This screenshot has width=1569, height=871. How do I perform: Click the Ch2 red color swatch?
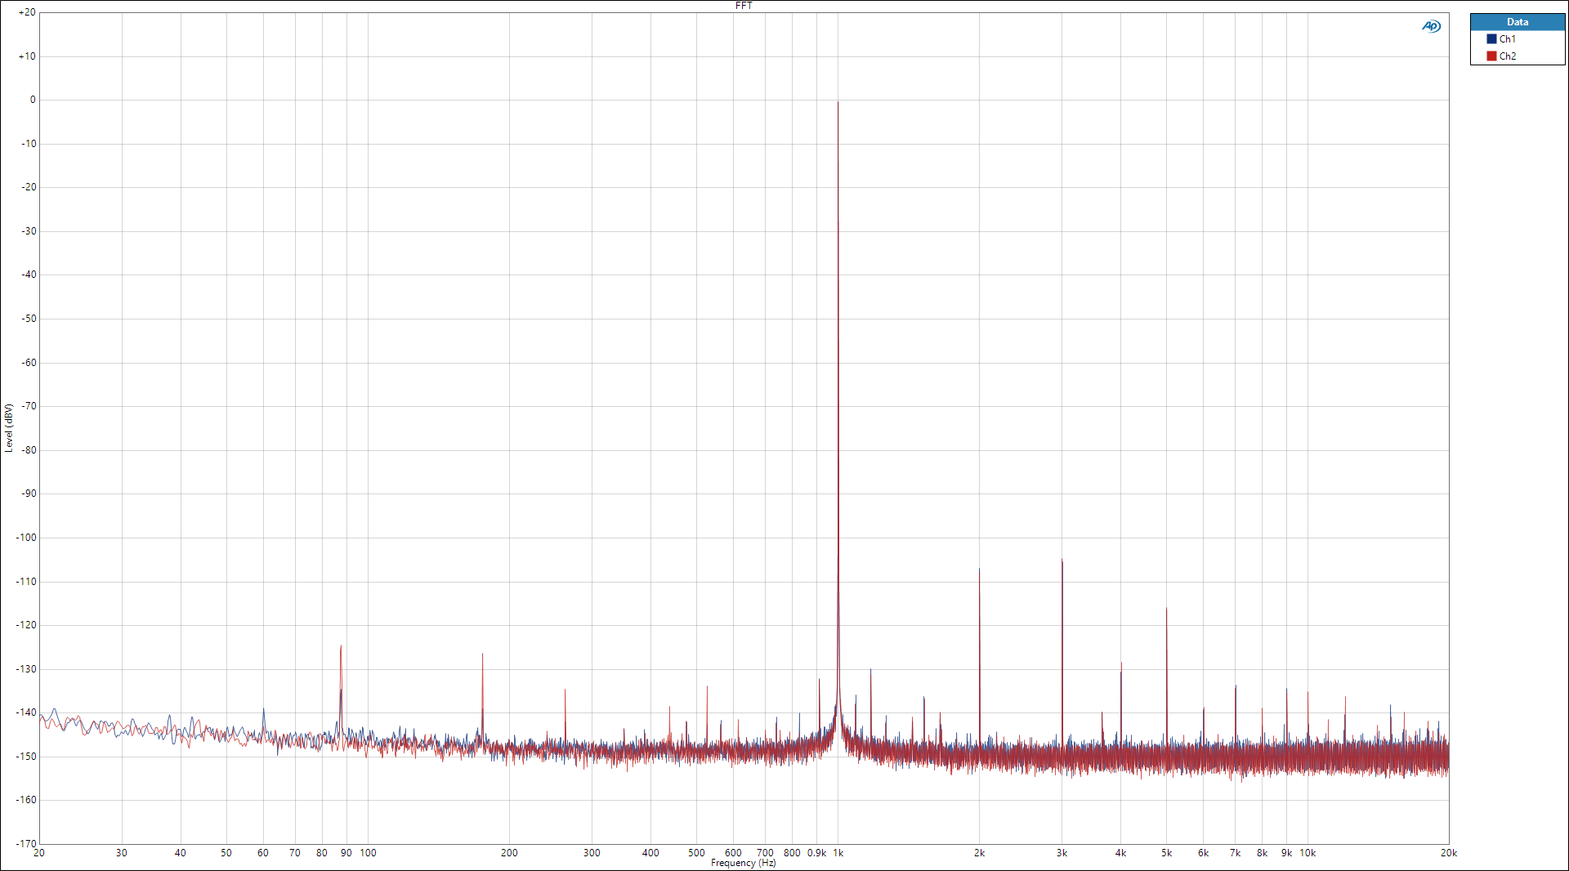(x=1491, y=56)
